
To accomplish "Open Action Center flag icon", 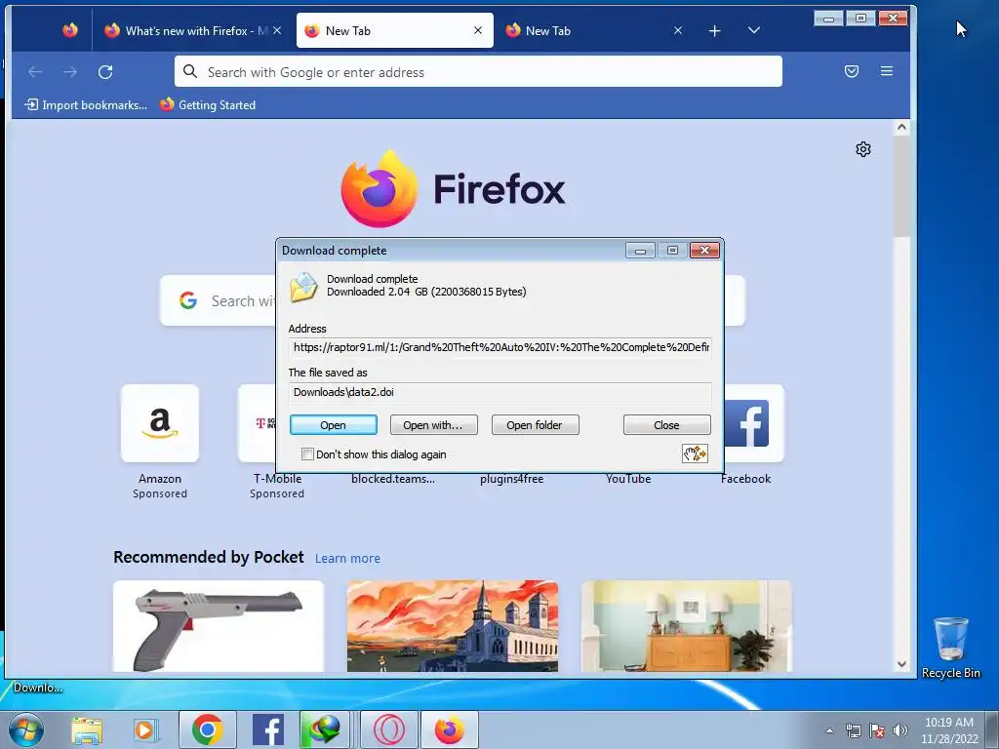I will coord(877,730).
